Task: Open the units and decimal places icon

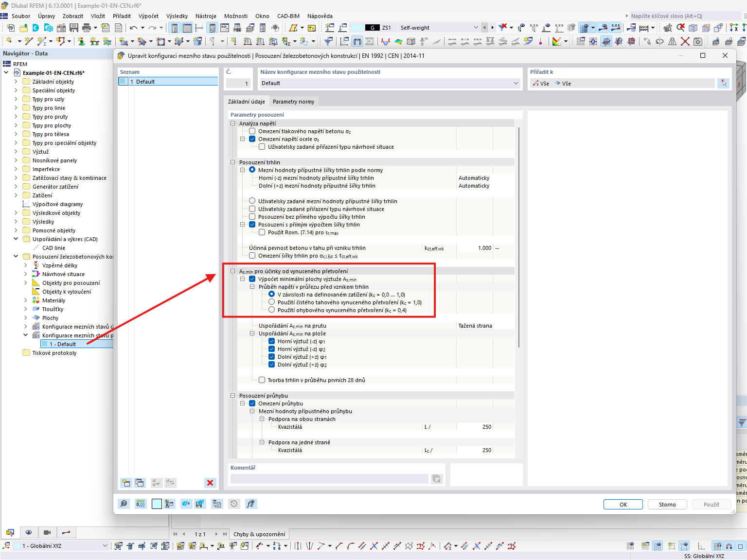Action: click(x=141, y=504)
